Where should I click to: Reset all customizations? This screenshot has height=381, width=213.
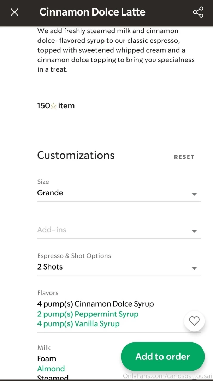[184, 157]
